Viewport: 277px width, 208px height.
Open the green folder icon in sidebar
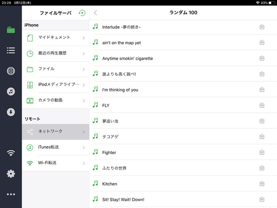(x=11, y=30)
